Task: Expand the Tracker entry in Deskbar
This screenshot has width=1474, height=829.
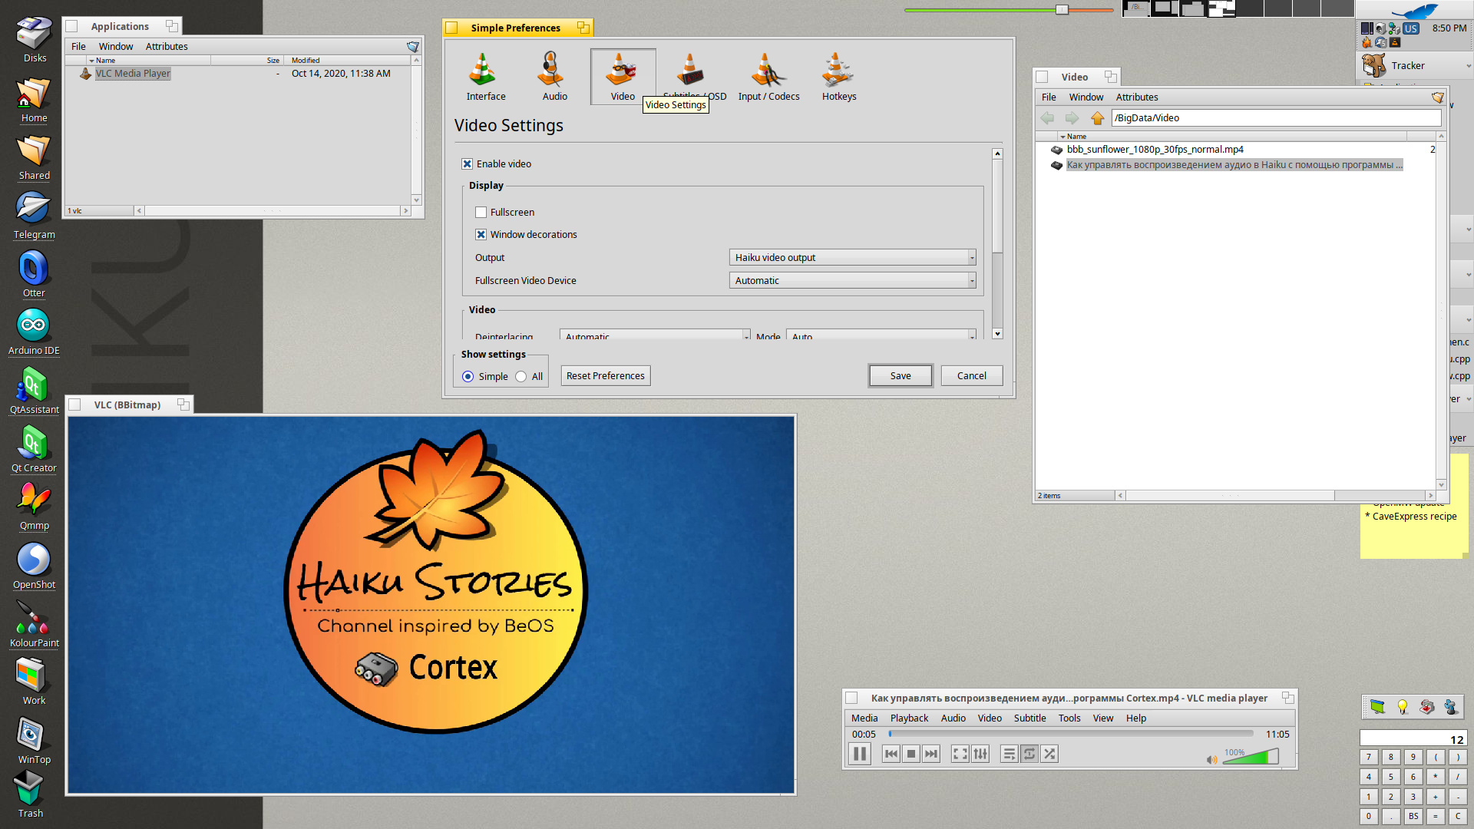Action: coord(1468,66)
